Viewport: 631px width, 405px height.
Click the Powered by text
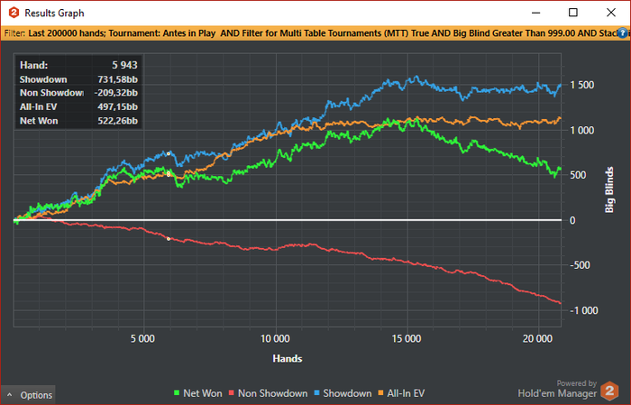tap(576, 383)
